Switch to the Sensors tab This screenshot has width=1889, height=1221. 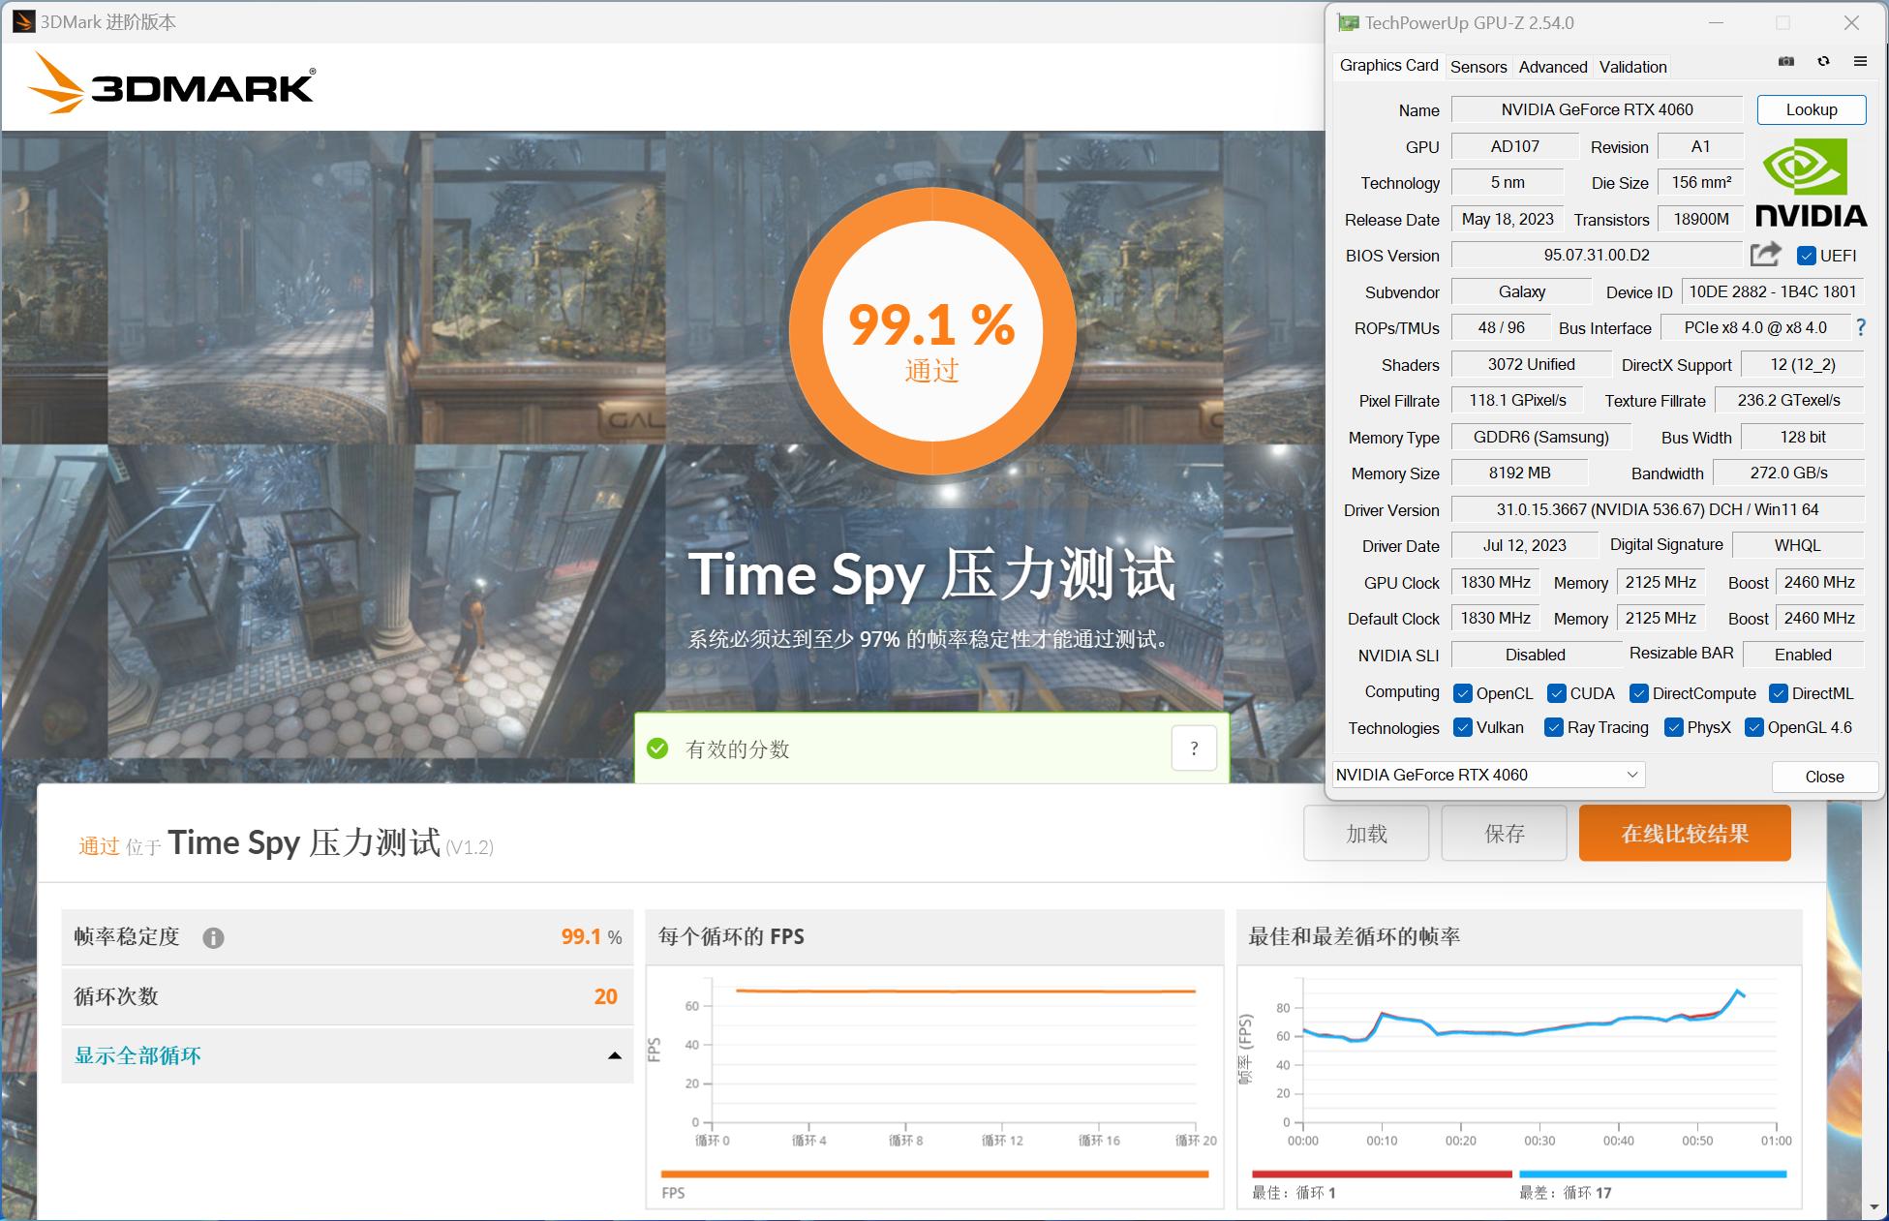click(x=1478, y=66)
